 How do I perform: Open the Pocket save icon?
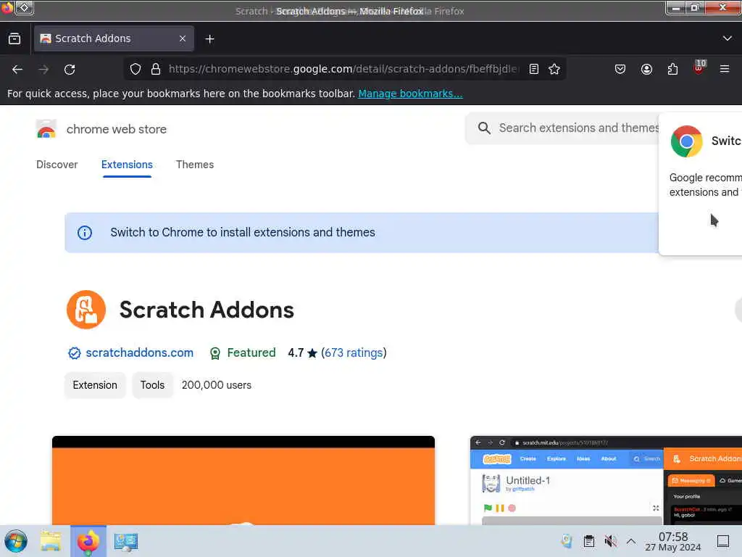(x=620, y=69)
